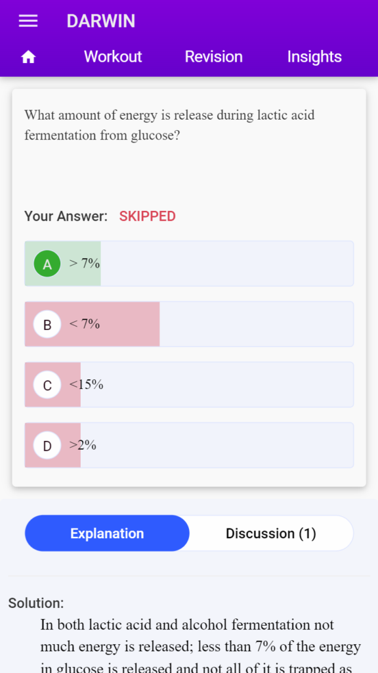Open the Revision tab
This screenshot has height=673, width=378.
click(x=213, y=57)
